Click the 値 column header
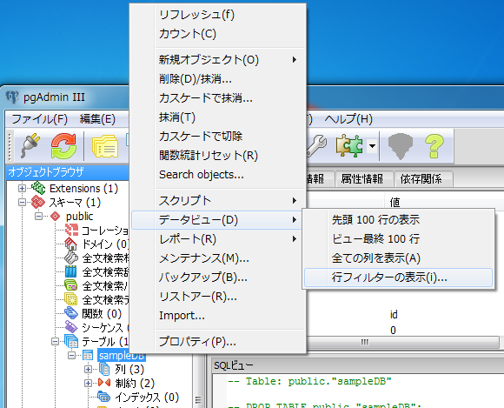Screen dimensions: 504x408 pyautogui.click(x=395, y=202)
